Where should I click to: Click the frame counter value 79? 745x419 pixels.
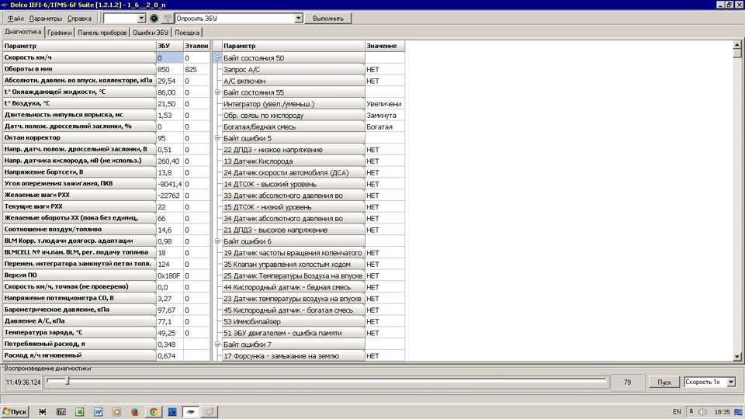(x=627, y=382)
